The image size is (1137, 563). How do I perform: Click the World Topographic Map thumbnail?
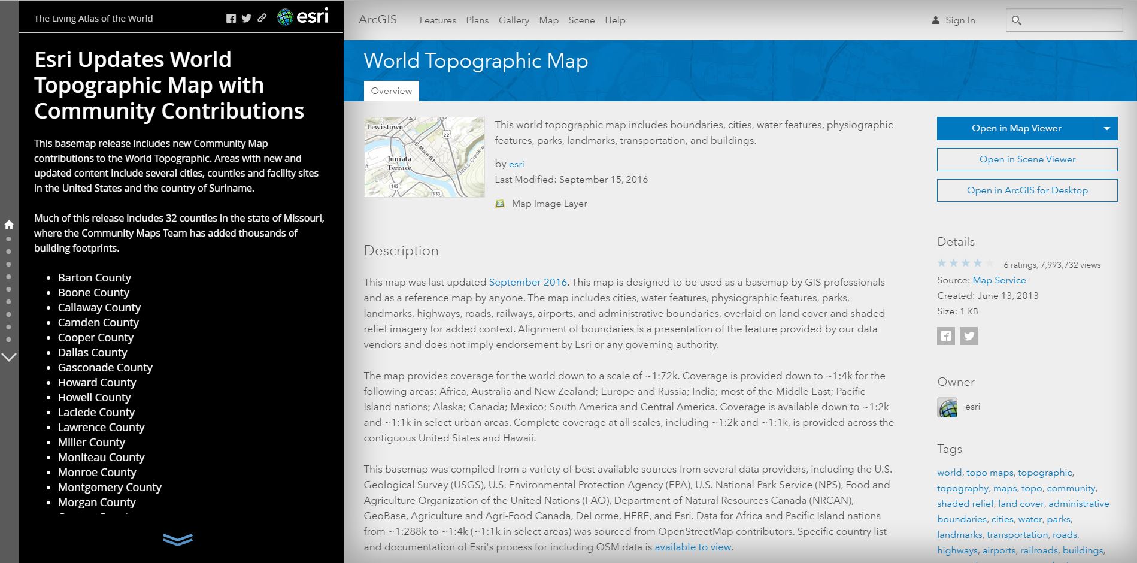click(x=425, y=157)
